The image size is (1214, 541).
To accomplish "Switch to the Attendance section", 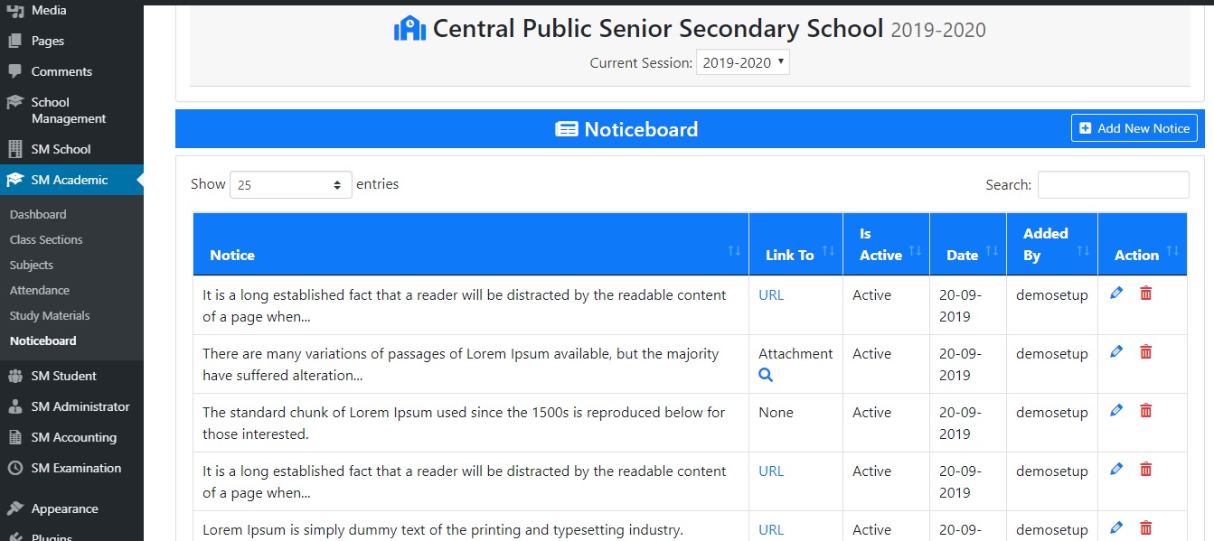I will 38,289.
